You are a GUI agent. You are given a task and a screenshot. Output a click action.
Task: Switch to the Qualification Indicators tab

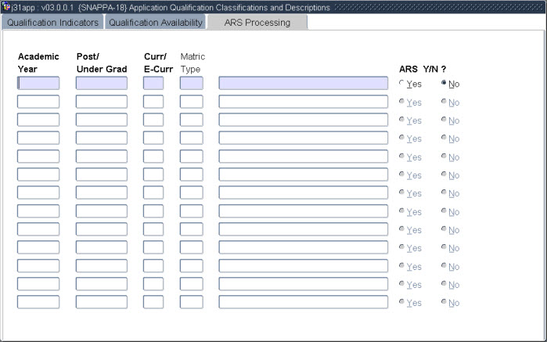click(x=52, y=23)
